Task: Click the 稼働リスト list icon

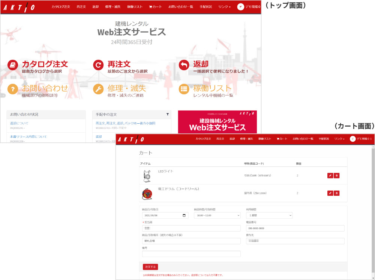Action: (x=184, y=89)
